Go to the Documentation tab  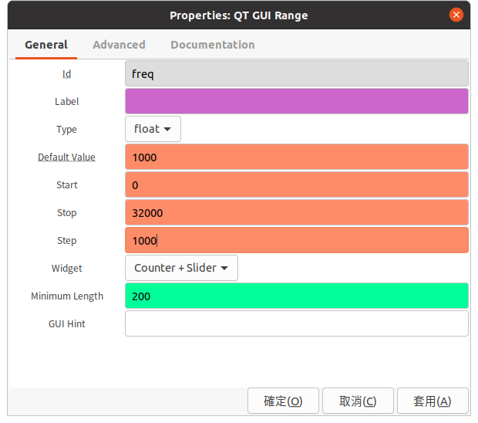[212, 45]
